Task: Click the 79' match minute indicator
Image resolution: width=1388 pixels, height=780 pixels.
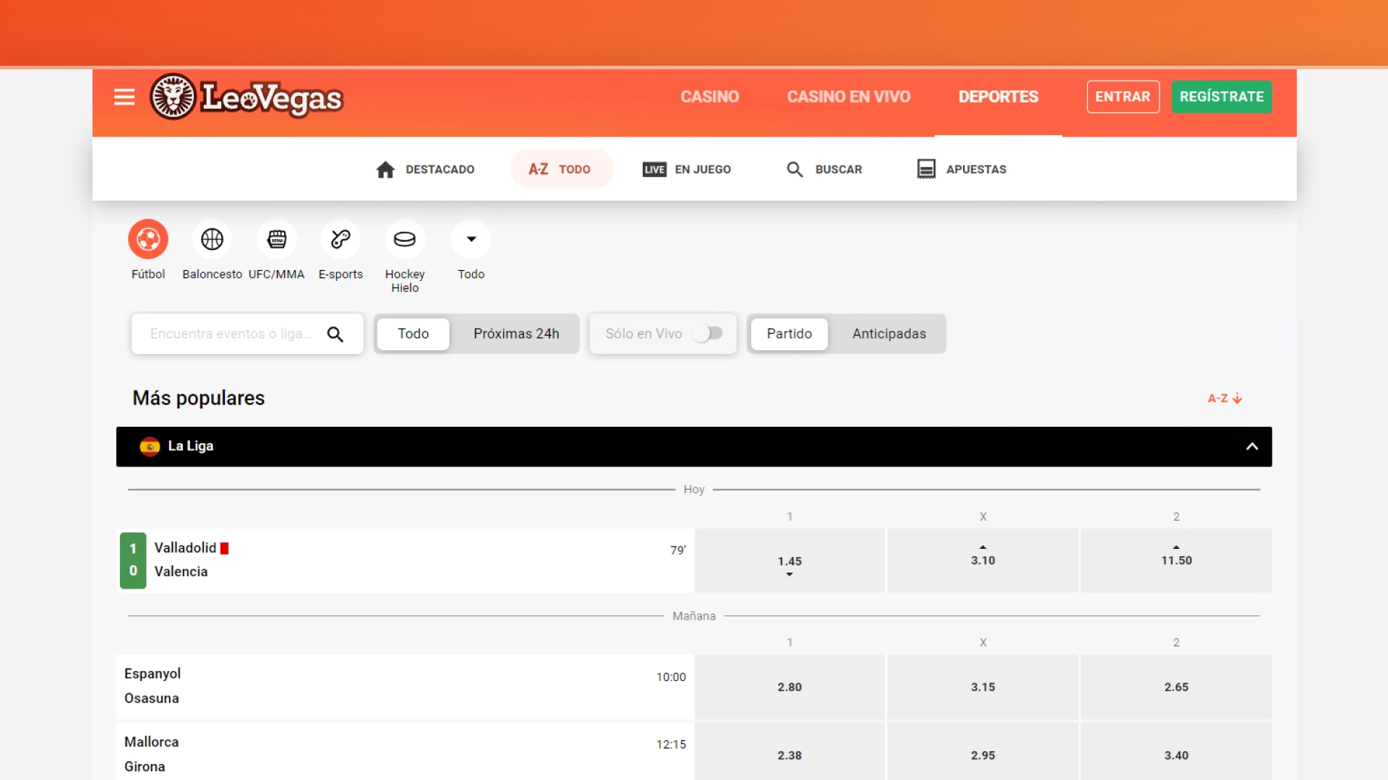Action: pyautogui.click(x=678, y=550)
